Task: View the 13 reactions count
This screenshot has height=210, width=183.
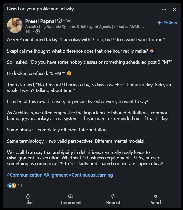Action: [20, 186]
